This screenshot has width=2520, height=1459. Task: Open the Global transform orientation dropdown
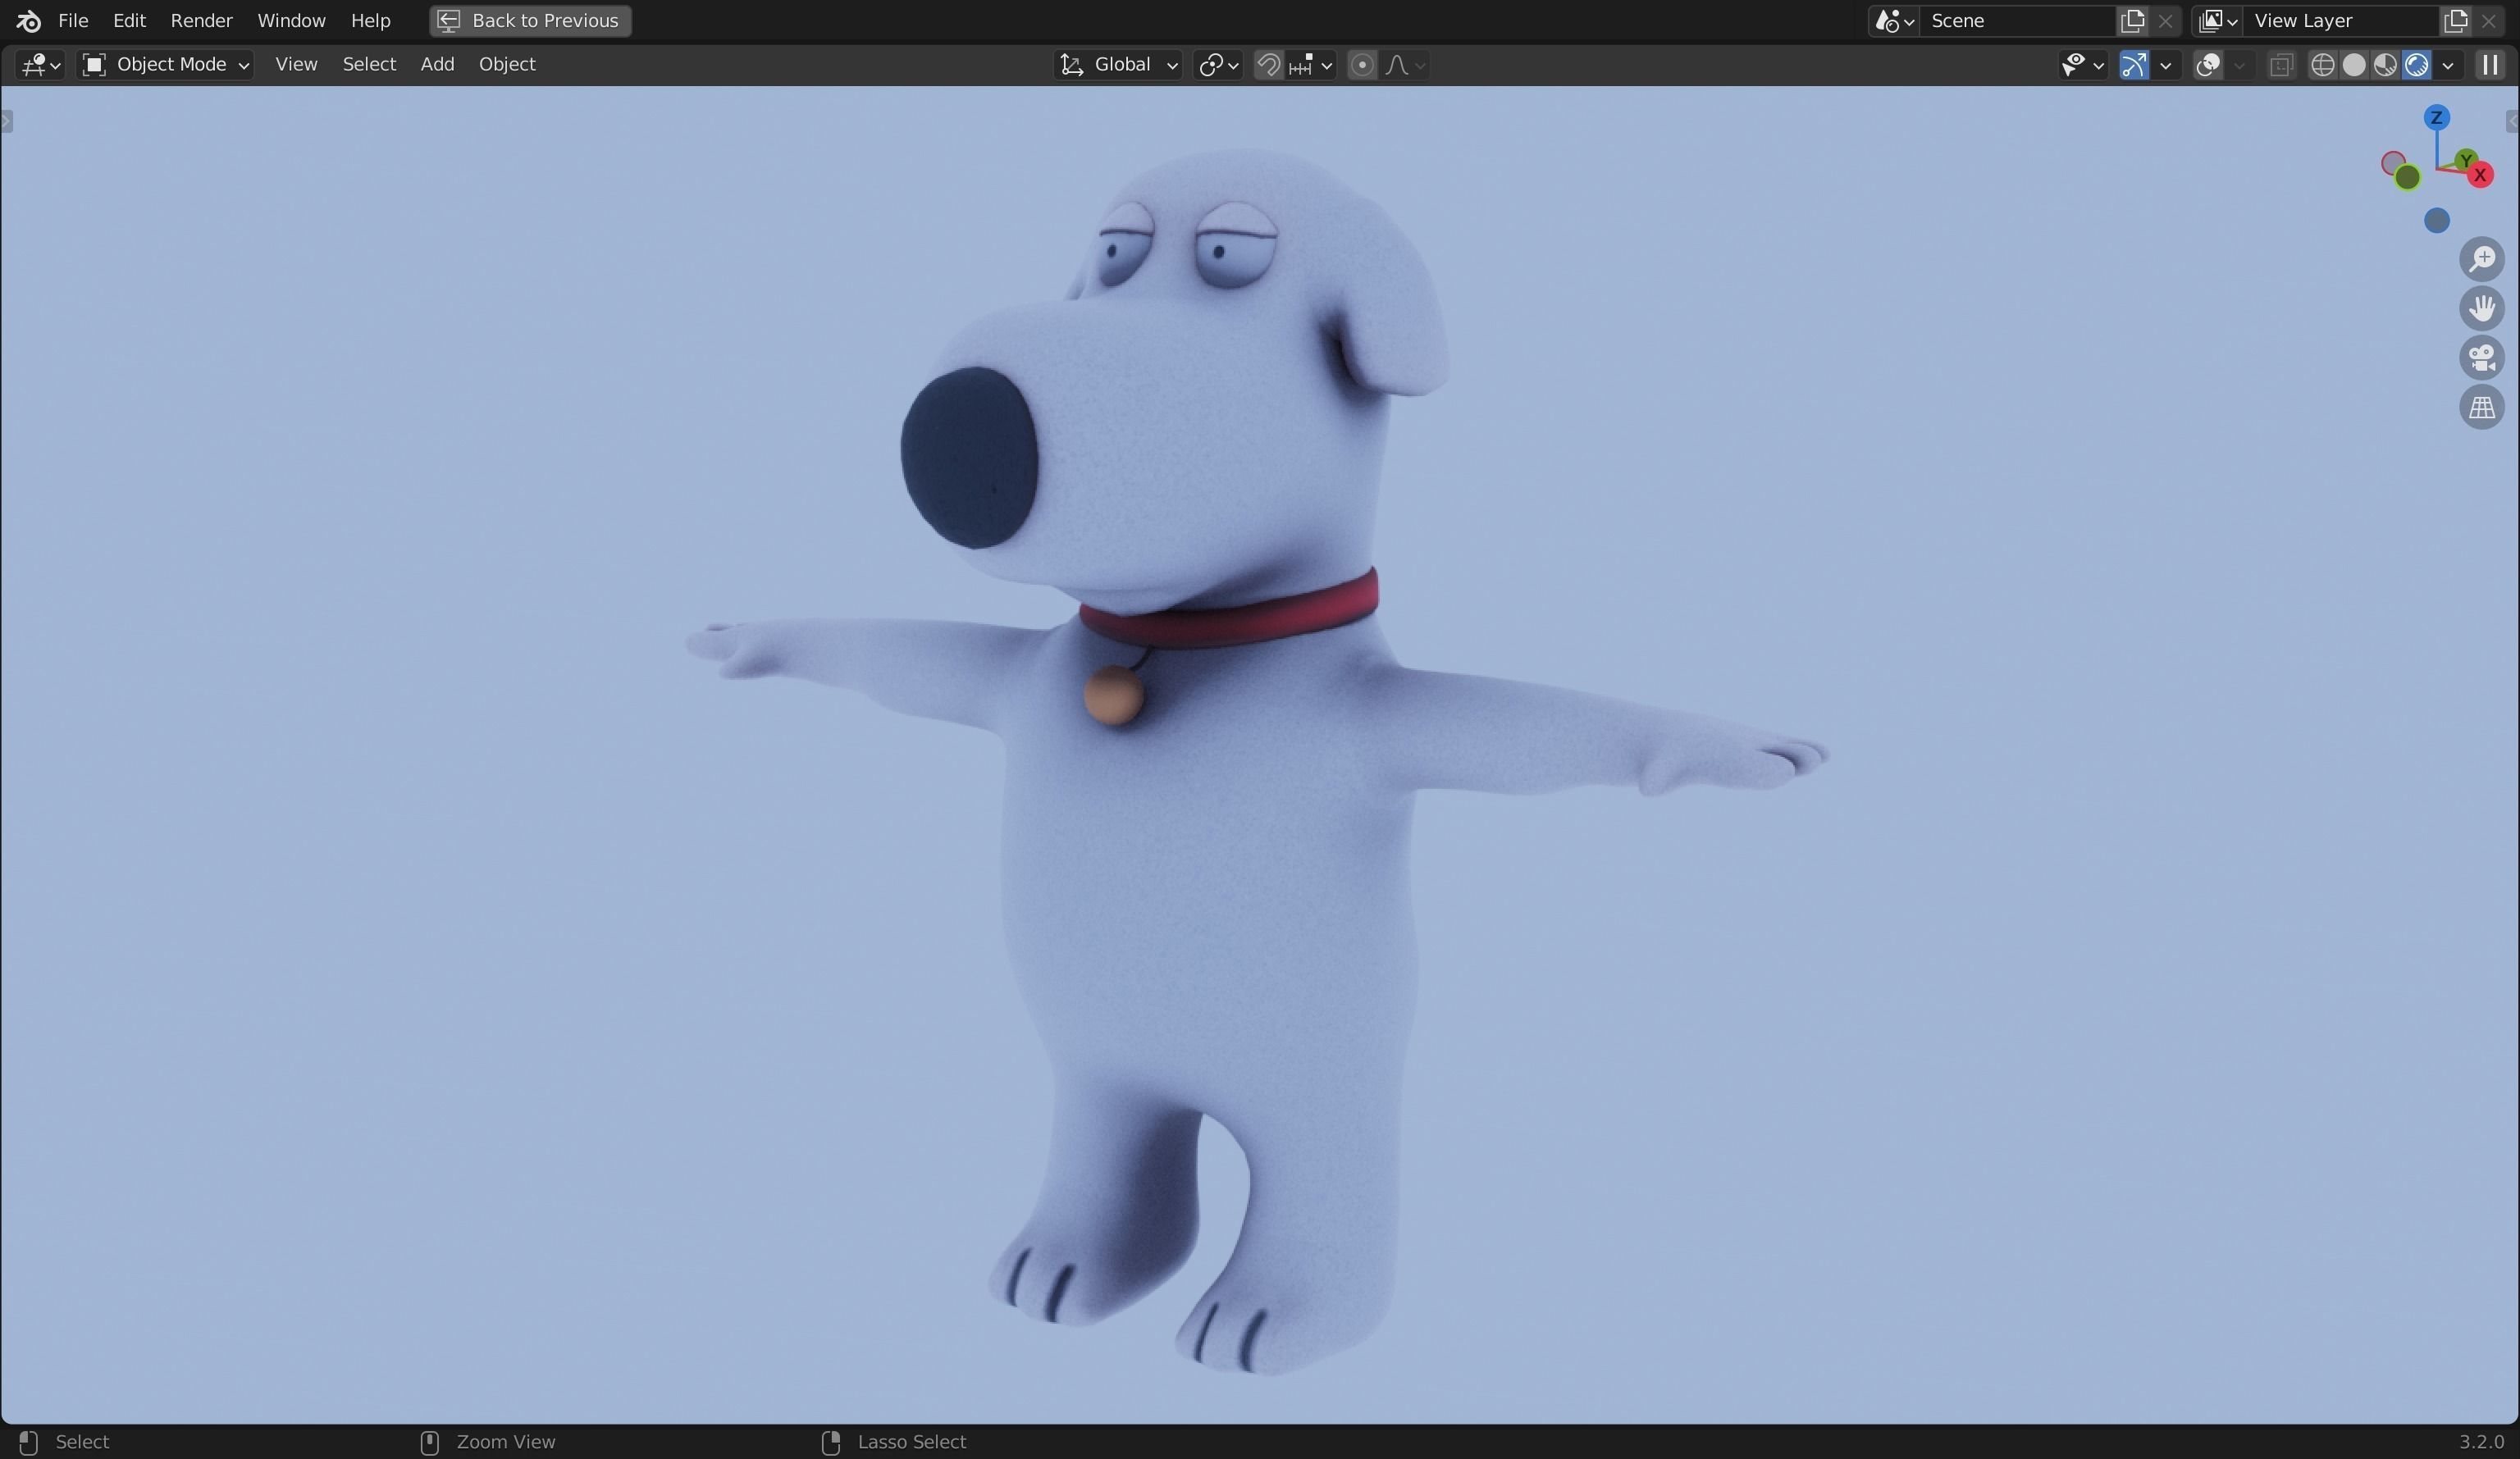[1118, 65]
